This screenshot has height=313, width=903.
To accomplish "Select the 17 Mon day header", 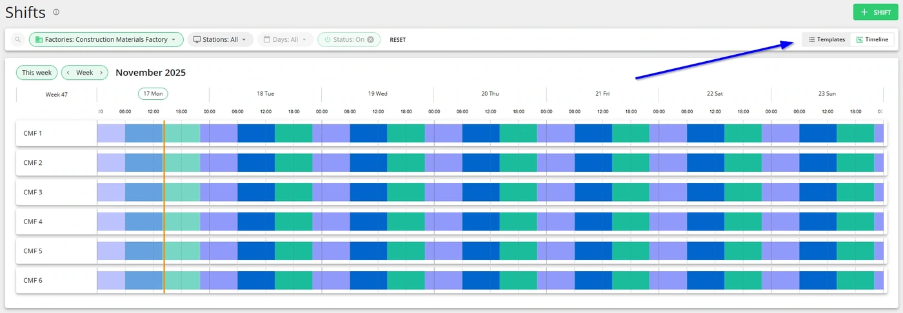I will pos(153,93).
